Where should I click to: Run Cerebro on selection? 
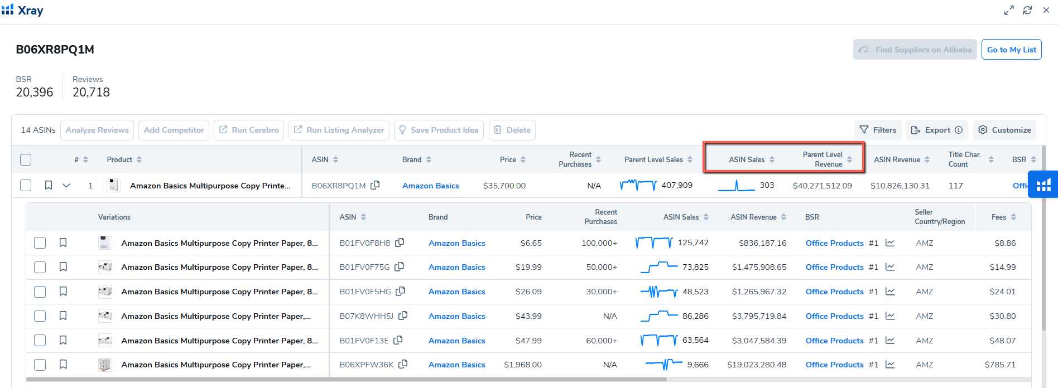click(x=249, y=130)
